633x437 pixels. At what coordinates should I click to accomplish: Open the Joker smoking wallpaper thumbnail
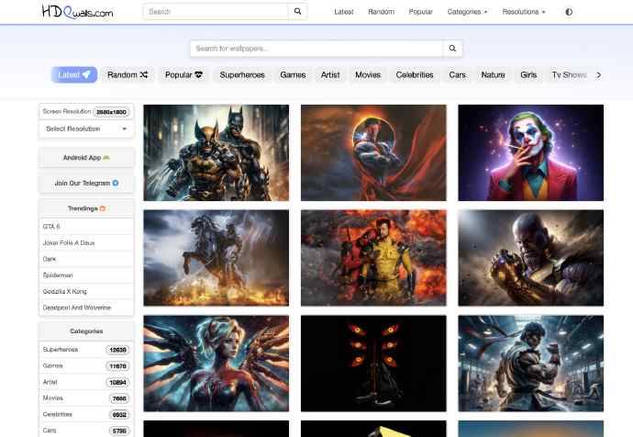(530, 152)
